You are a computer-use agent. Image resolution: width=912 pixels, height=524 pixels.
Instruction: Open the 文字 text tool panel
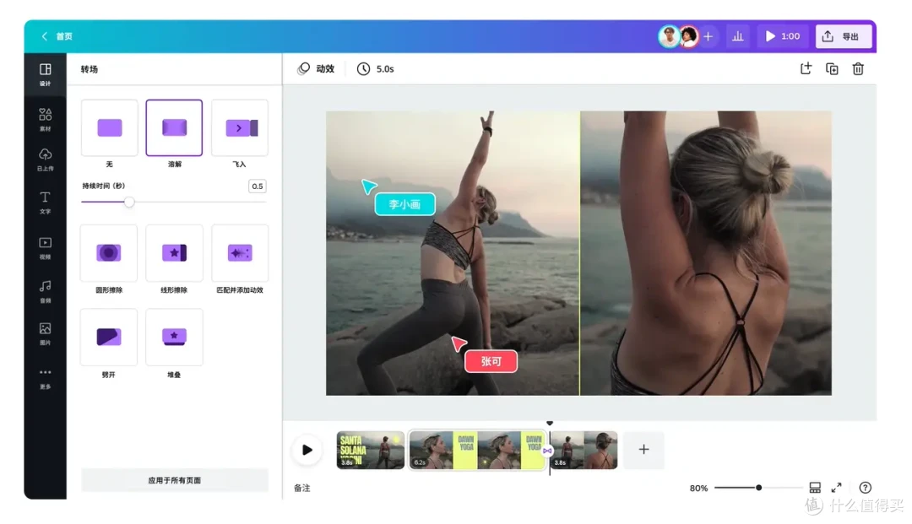tap(45, 202)
